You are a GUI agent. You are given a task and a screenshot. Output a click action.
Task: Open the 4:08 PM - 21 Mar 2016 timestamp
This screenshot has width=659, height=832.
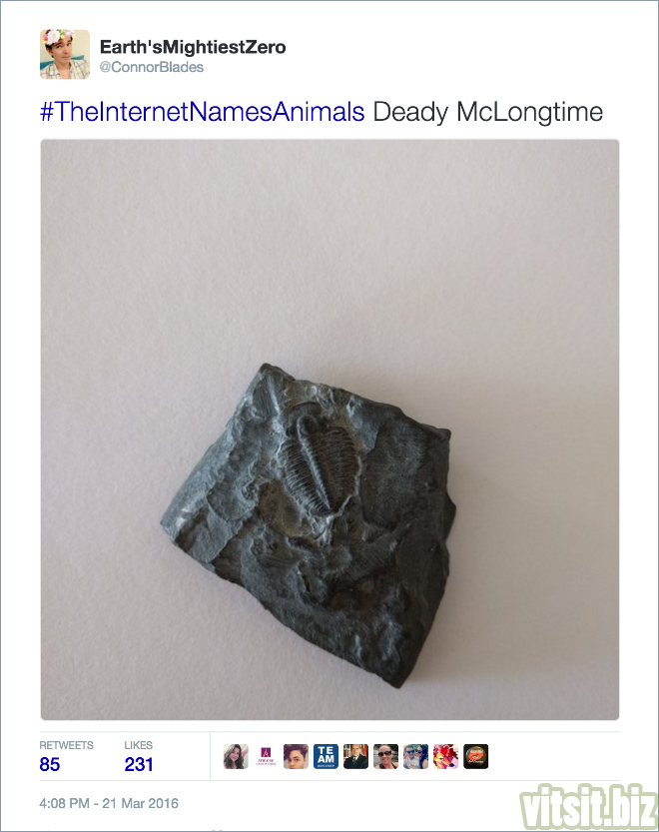point(109,803)
